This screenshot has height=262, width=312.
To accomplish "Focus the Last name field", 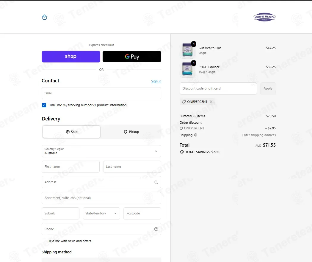I will [132, 167].
